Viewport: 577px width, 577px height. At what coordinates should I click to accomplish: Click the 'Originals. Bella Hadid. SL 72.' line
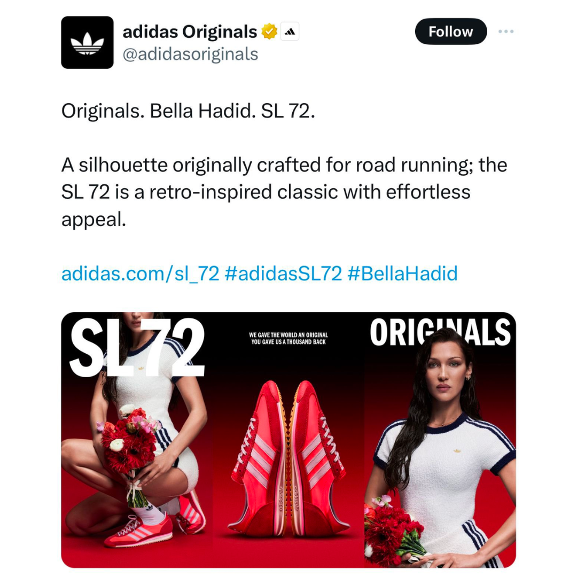[188, 111]
